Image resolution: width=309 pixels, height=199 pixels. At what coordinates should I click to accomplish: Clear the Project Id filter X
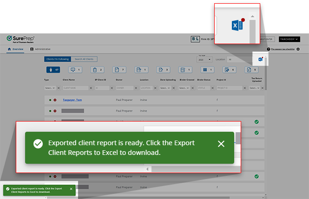[245, 88]
